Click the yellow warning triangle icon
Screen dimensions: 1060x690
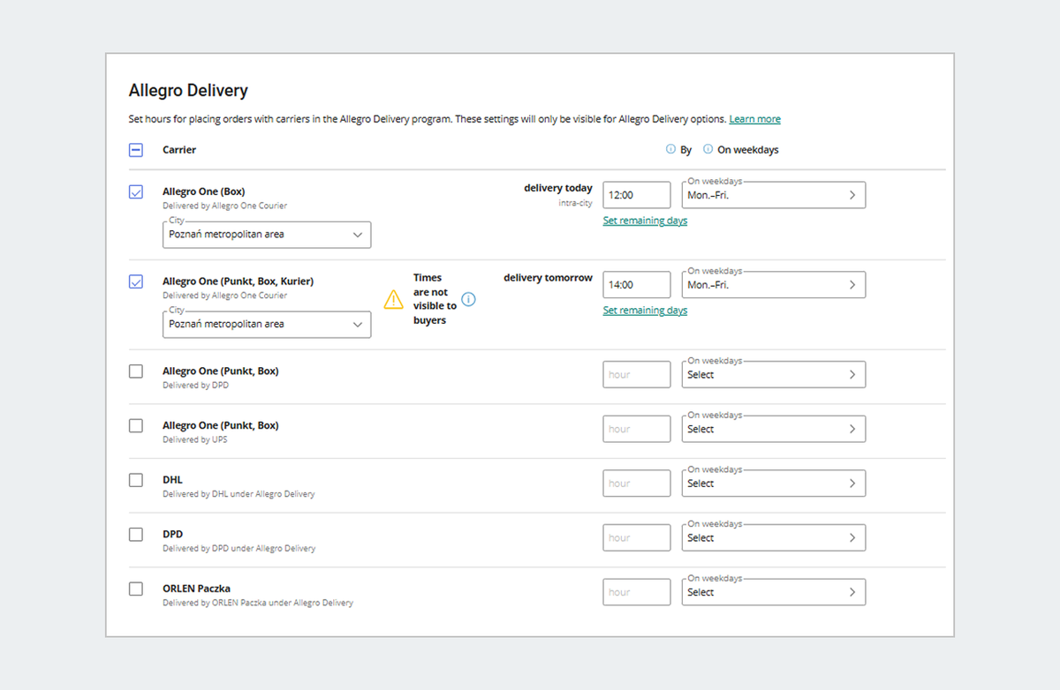pos(393,300)
